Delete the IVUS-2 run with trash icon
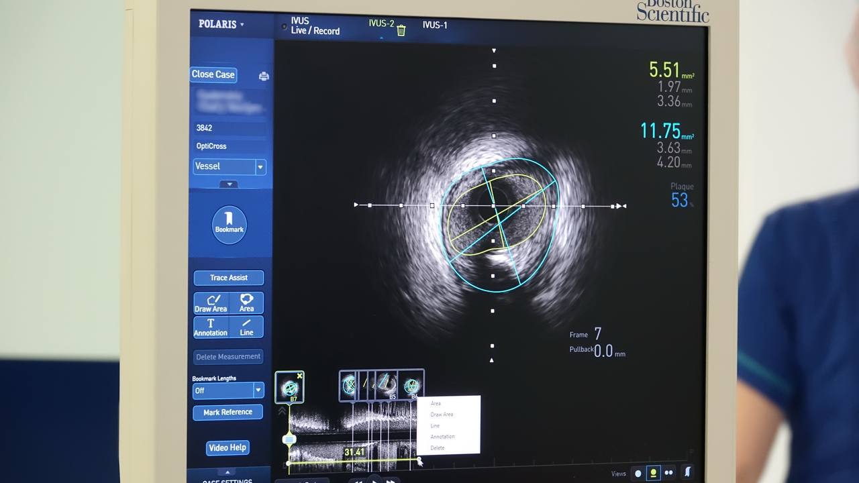 tap(401, 30)
